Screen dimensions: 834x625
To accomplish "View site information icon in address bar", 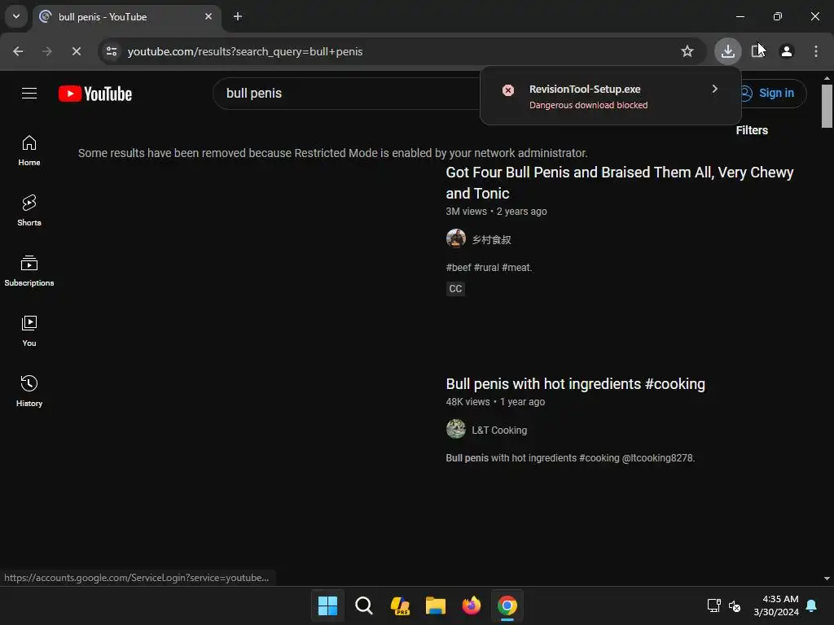I will [x=112, y=51].
